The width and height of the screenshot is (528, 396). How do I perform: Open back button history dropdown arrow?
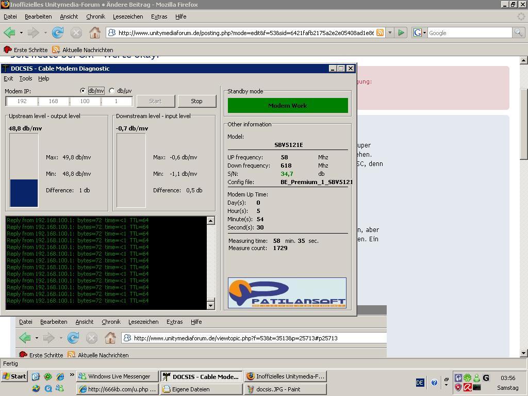(21, 32)
